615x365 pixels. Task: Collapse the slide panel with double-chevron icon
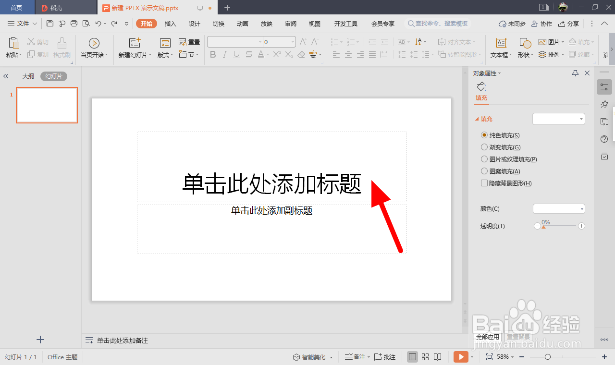click(x=6, y=76)
